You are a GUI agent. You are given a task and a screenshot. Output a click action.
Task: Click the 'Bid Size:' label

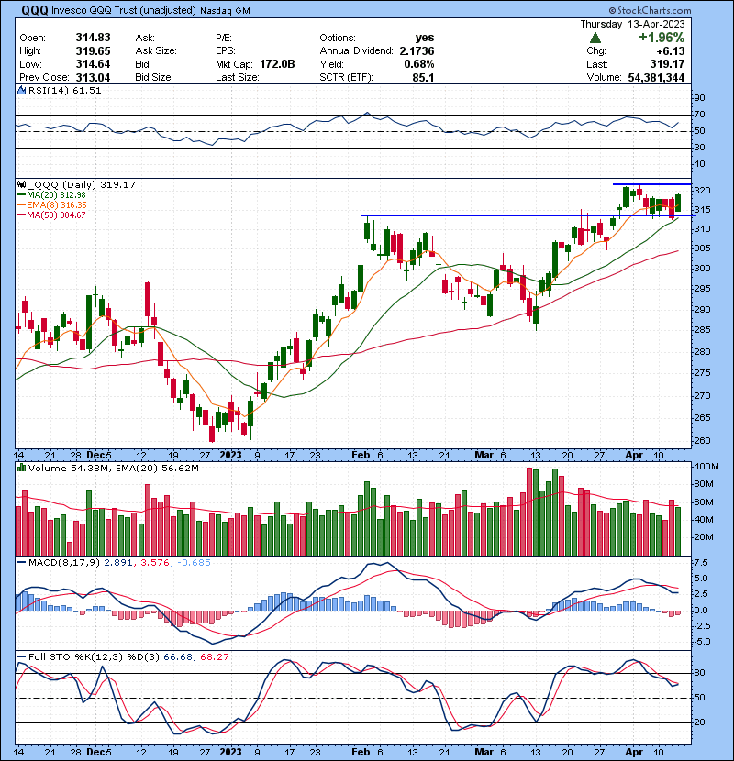pyautogui.click(x=154, y=77)
